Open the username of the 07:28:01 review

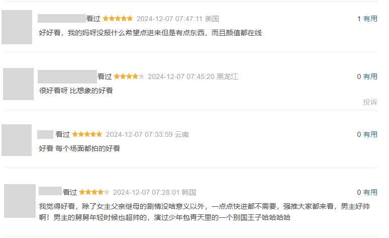[x=50, y=191]
